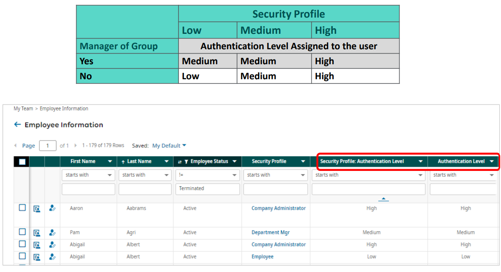Screen dimensions: 501x272
Task: Select checkbox for Abigail Albert Company Administrator row
Action: 22,244
